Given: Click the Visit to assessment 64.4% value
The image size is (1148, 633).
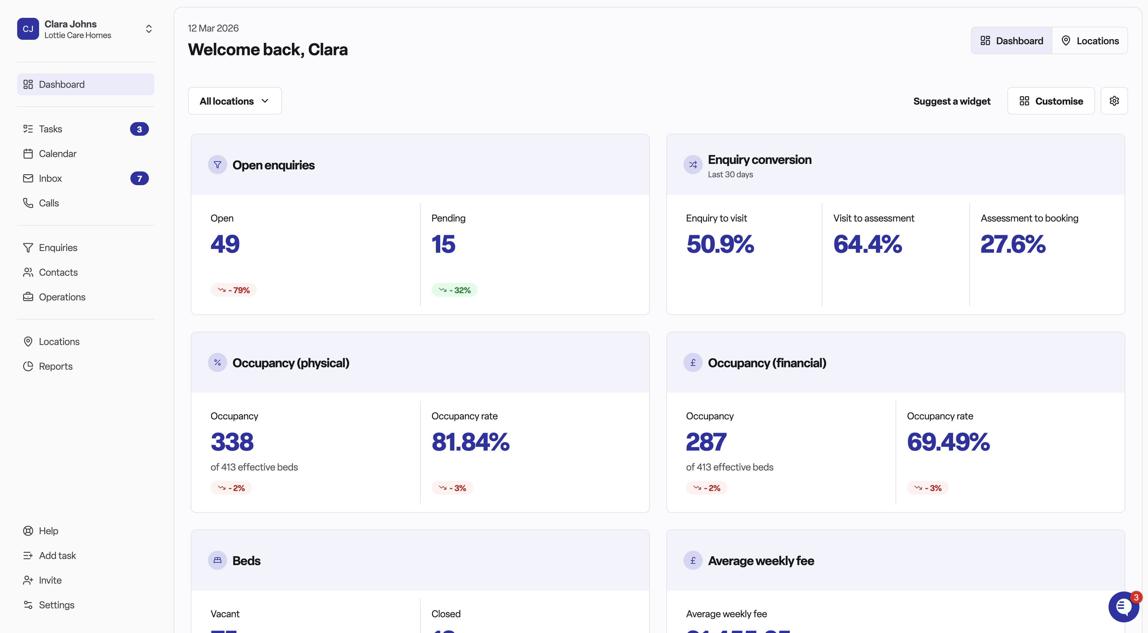Looking at the screenshot, I should point(868,244).
